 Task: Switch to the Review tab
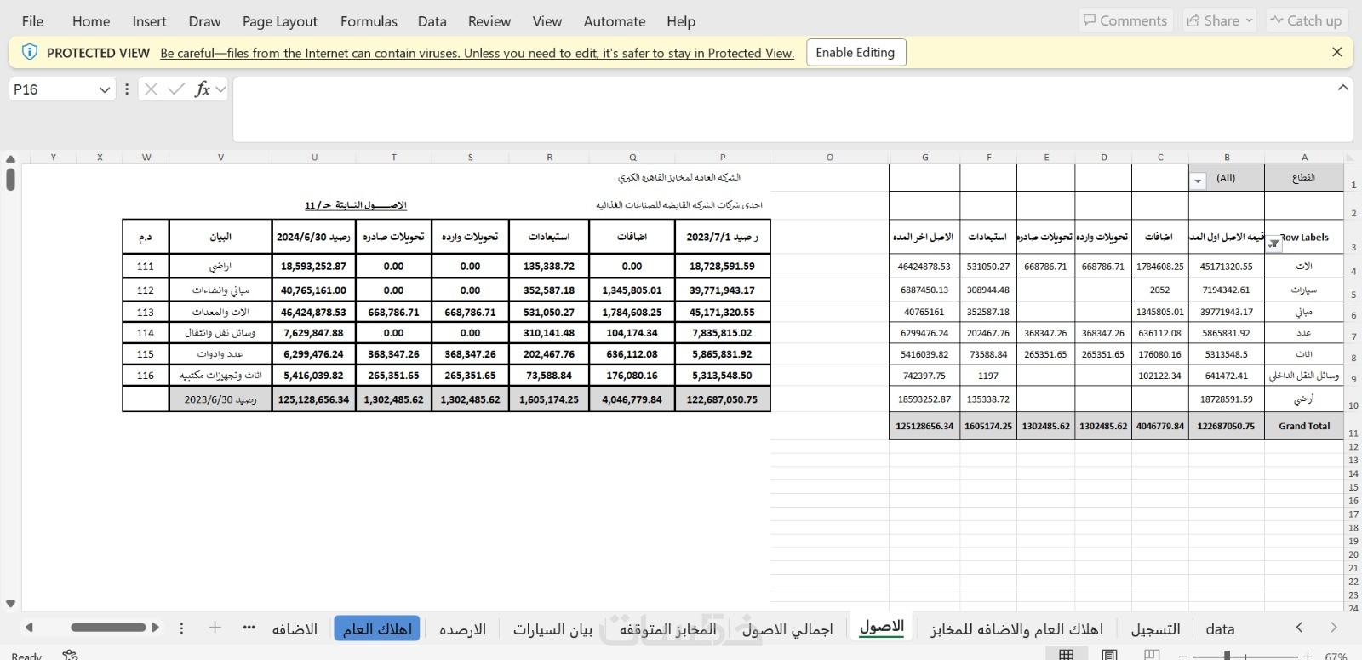click(x=489, y=21)
